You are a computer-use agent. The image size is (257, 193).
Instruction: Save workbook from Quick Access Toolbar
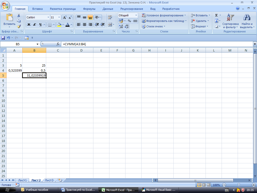3,38
